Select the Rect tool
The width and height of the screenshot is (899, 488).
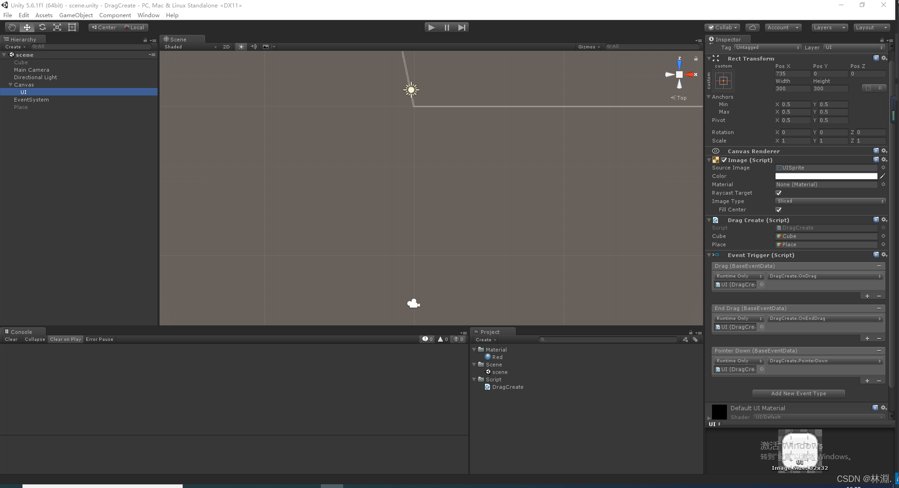click(x=72, y=27)
